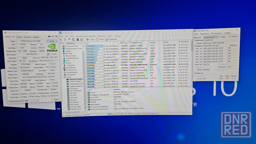Click the Чипсет column header
Image resolution: width=256 pixels, height=144 pixels.
pyautogui.click(x=152, y=42)
